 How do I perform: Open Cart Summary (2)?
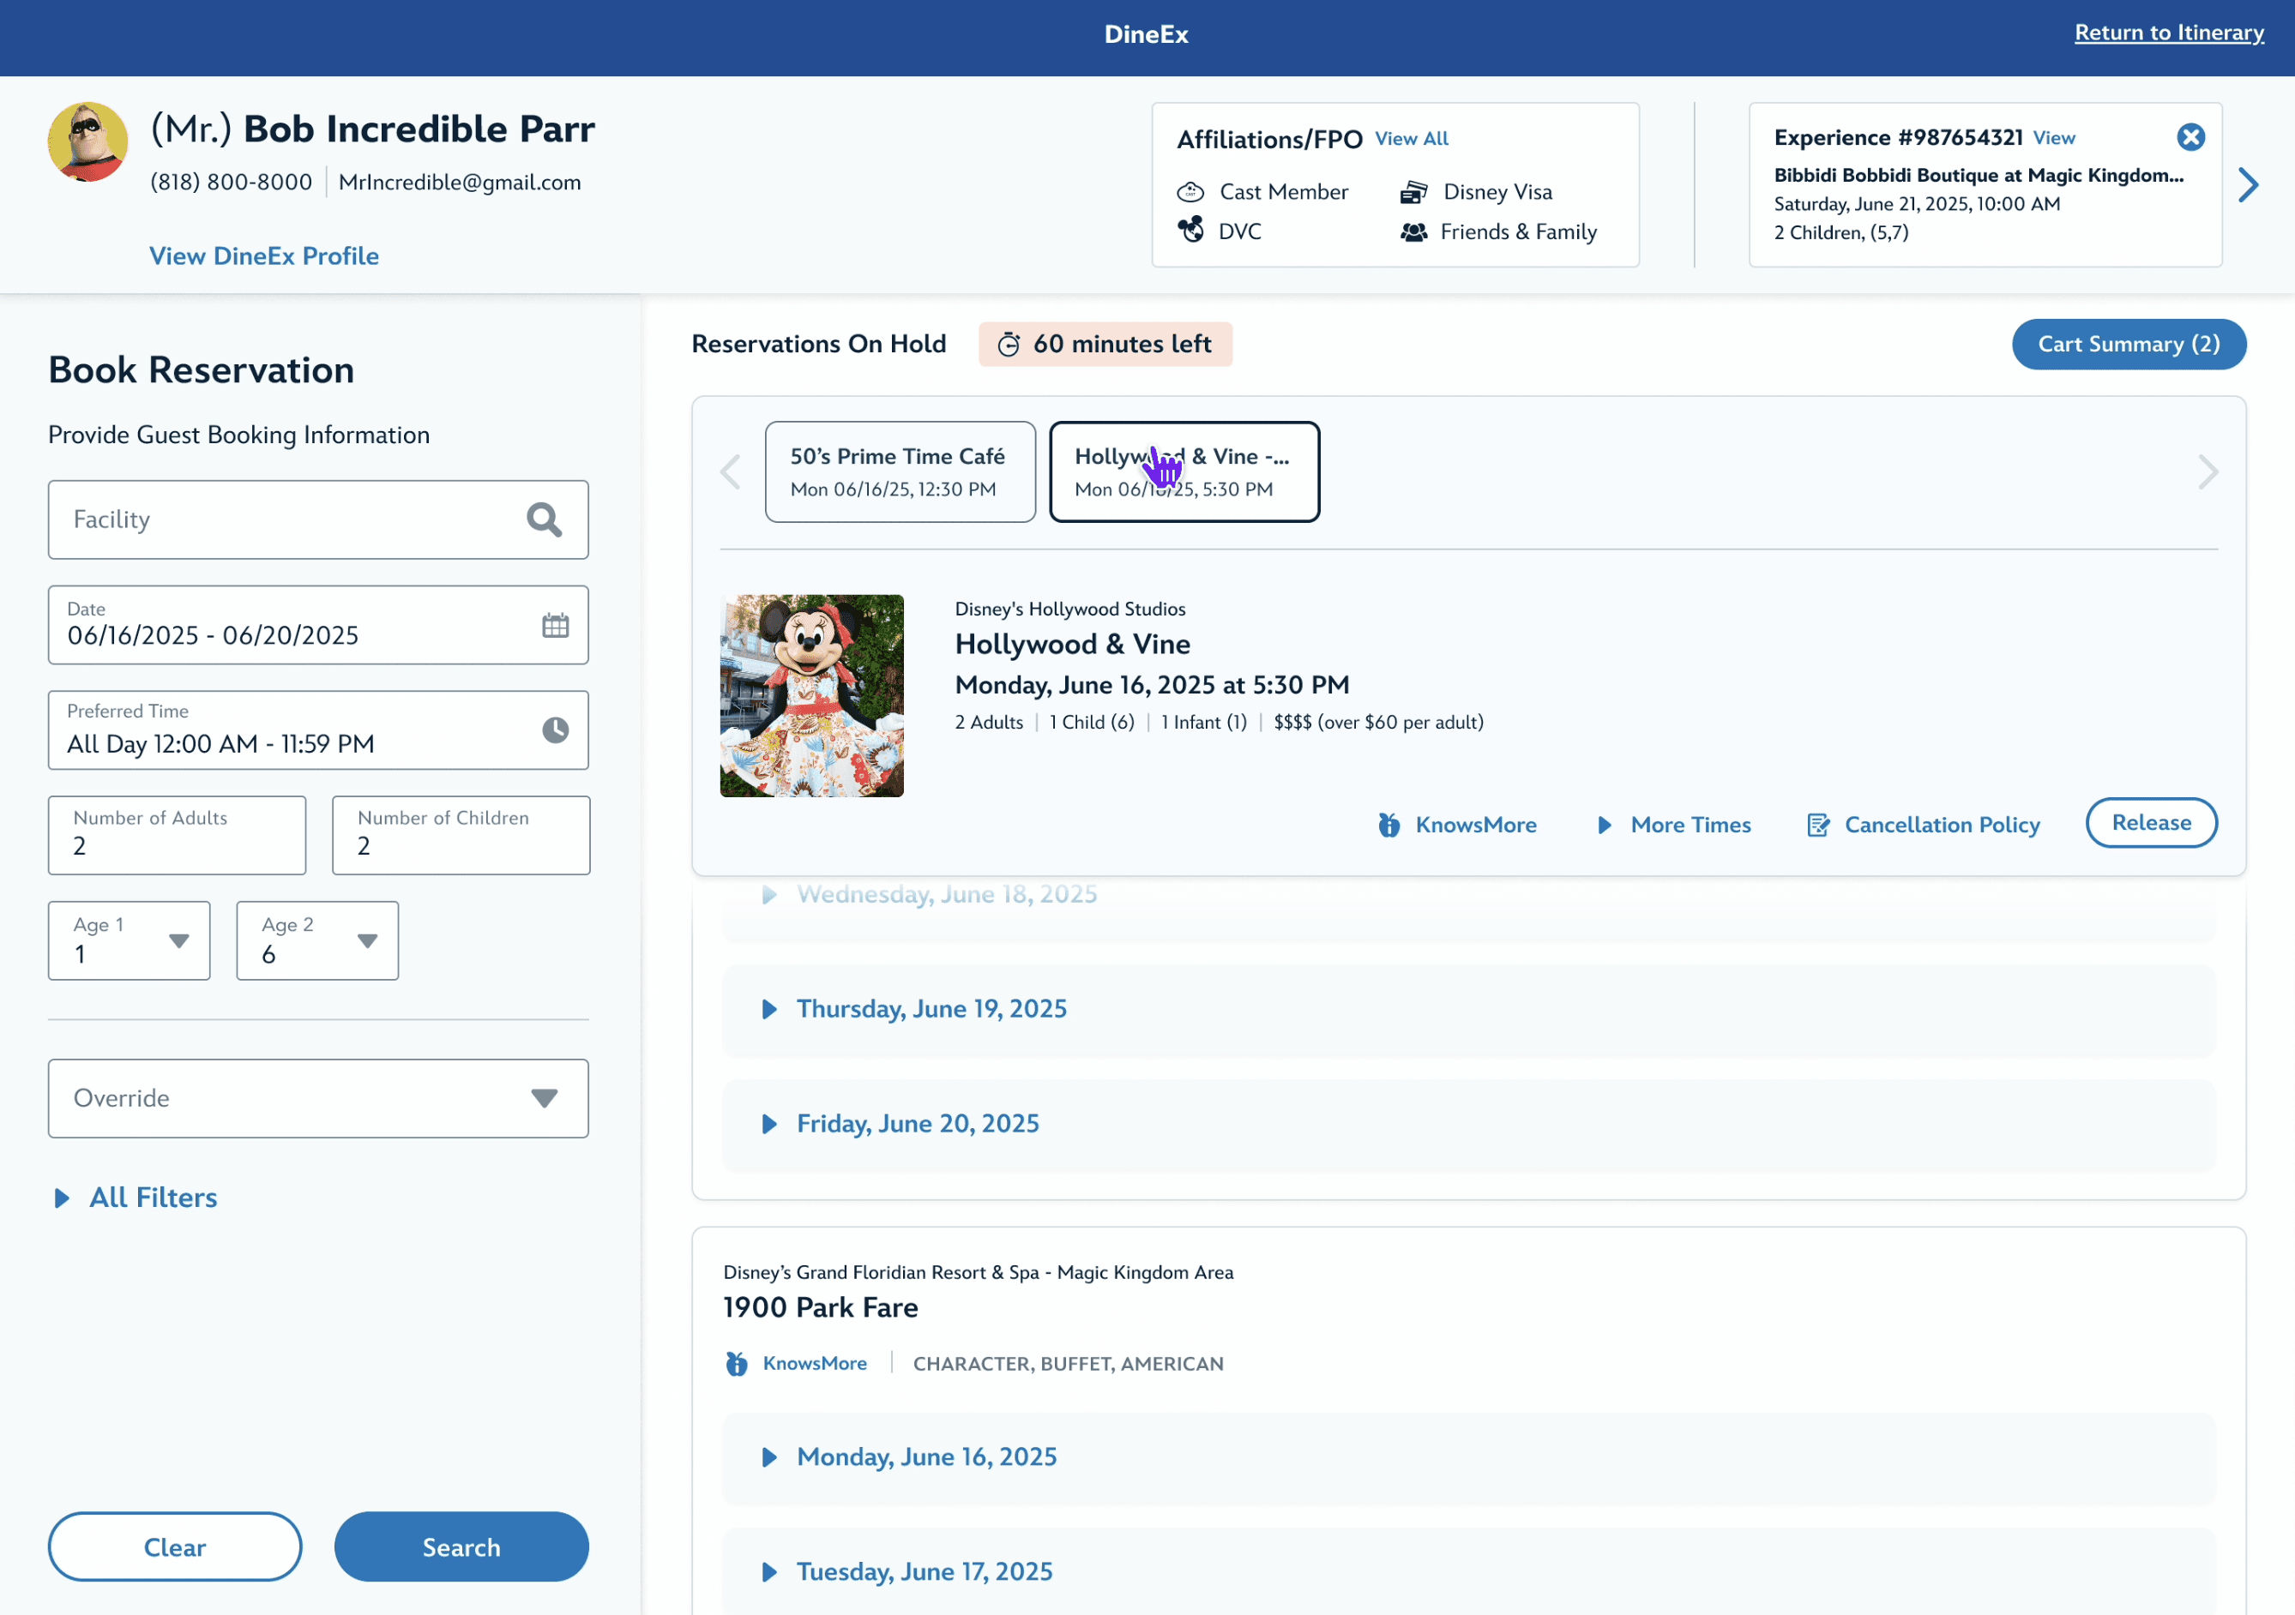(2128, 344)
